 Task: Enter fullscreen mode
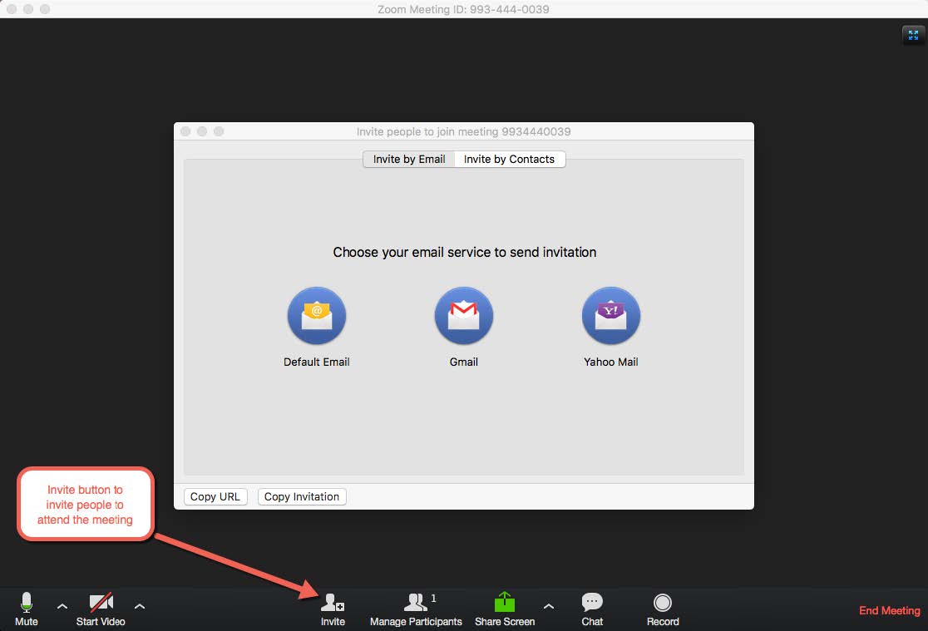pos(913,35)
